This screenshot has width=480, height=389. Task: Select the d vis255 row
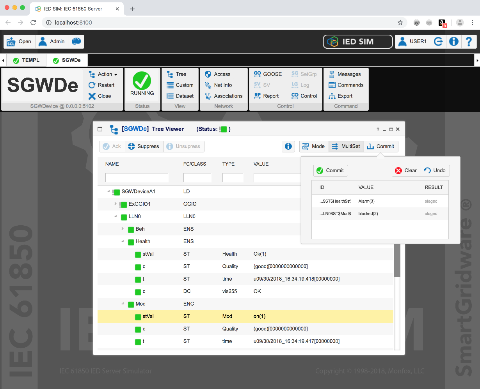point(245,292)
